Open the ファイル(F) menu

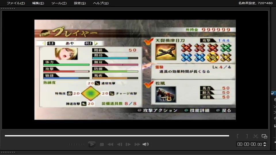(16, 3)
